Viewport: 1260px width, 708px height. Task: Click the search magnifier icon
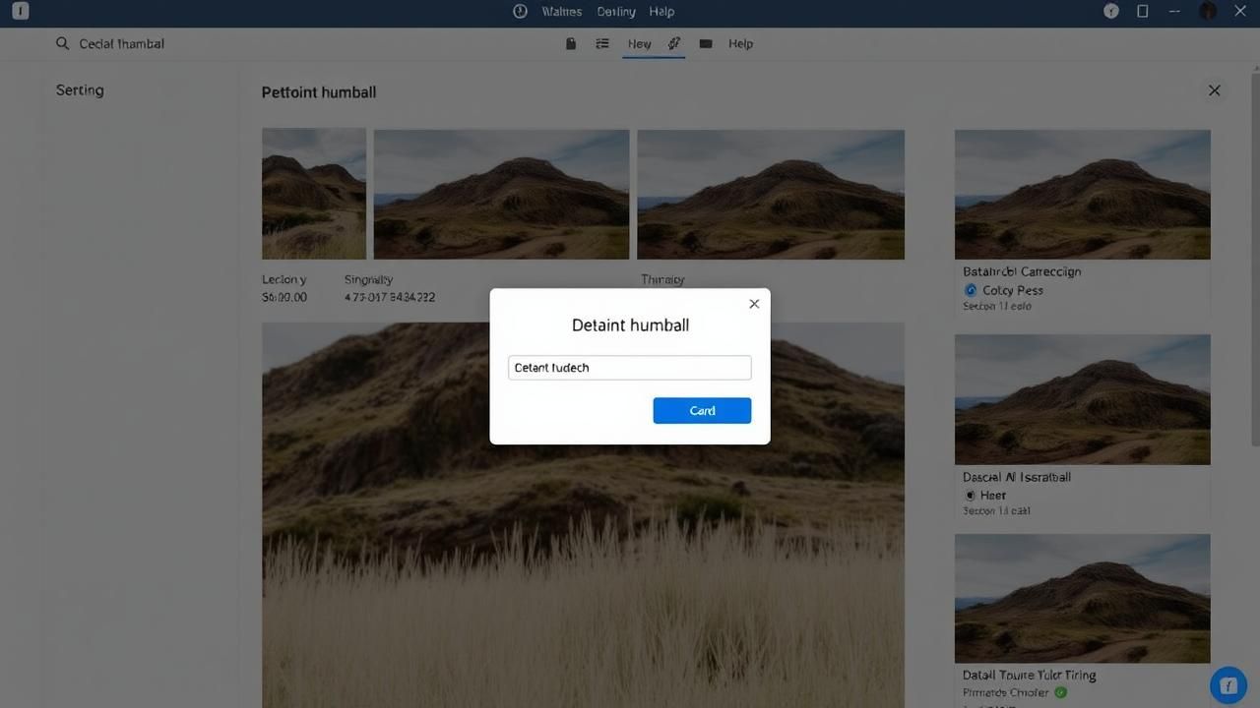[x=63, y=43]
